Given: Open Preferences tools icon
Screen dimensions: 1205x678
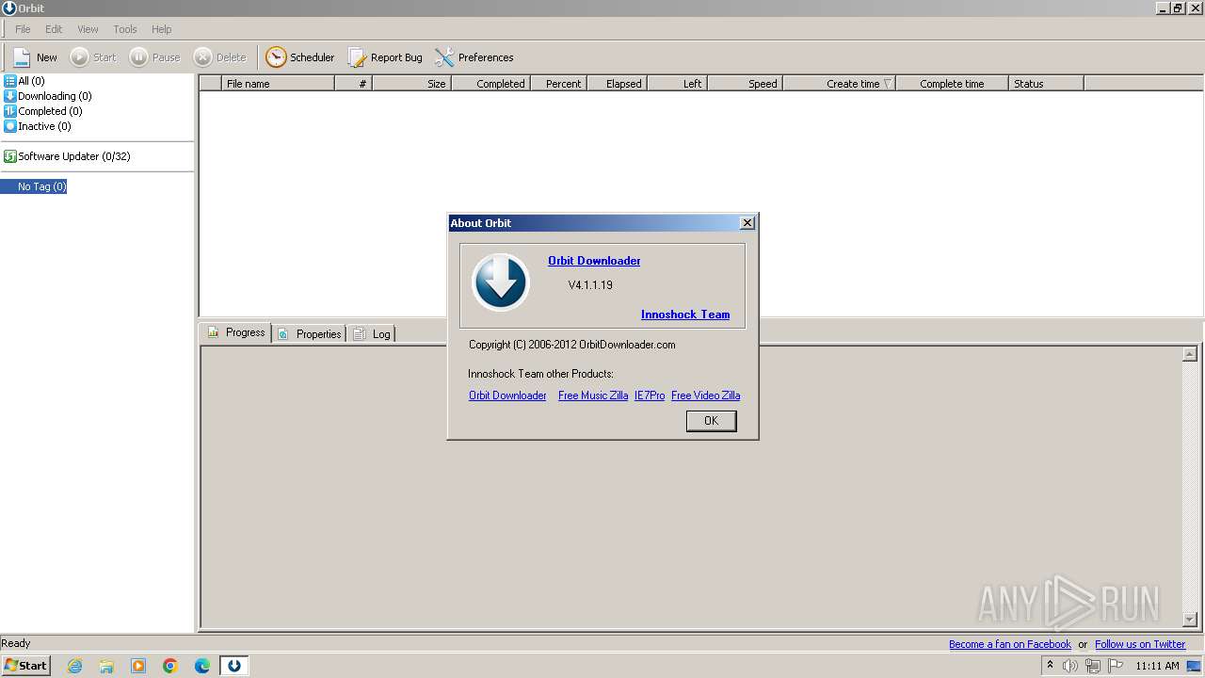Looking at the screenshot, I should click(444, 57).
